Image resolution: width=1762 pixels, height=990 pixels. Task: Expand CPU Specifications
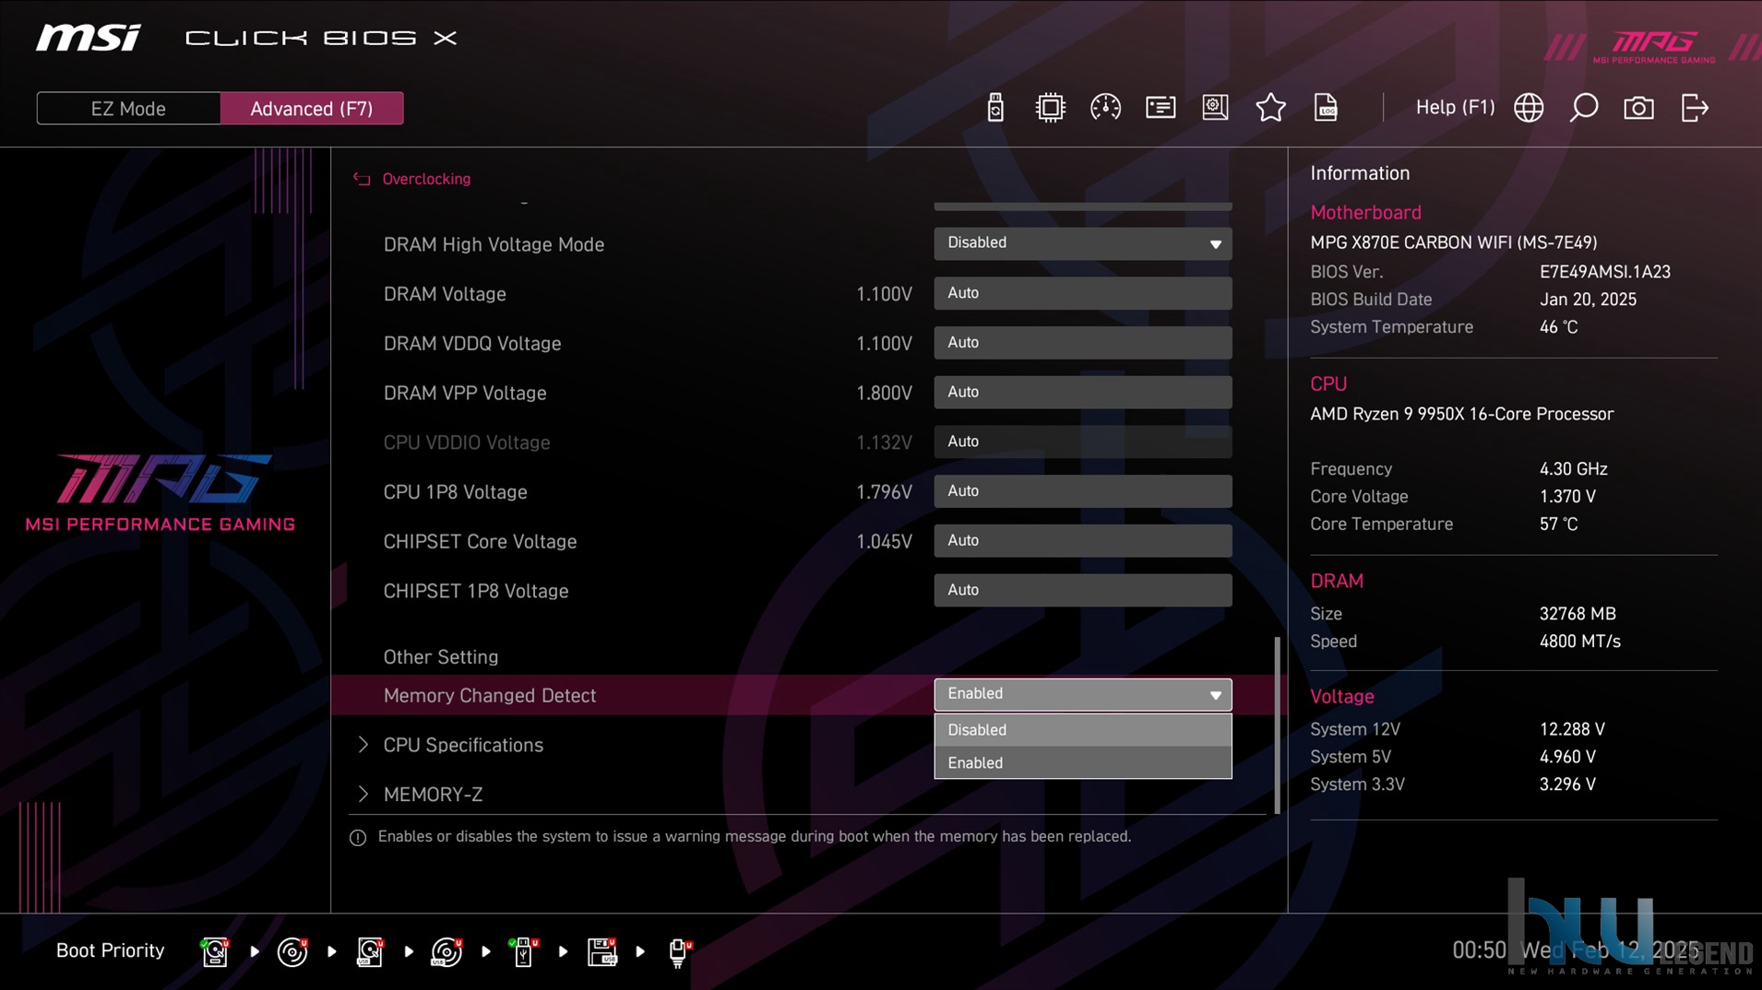pos(462,745)
